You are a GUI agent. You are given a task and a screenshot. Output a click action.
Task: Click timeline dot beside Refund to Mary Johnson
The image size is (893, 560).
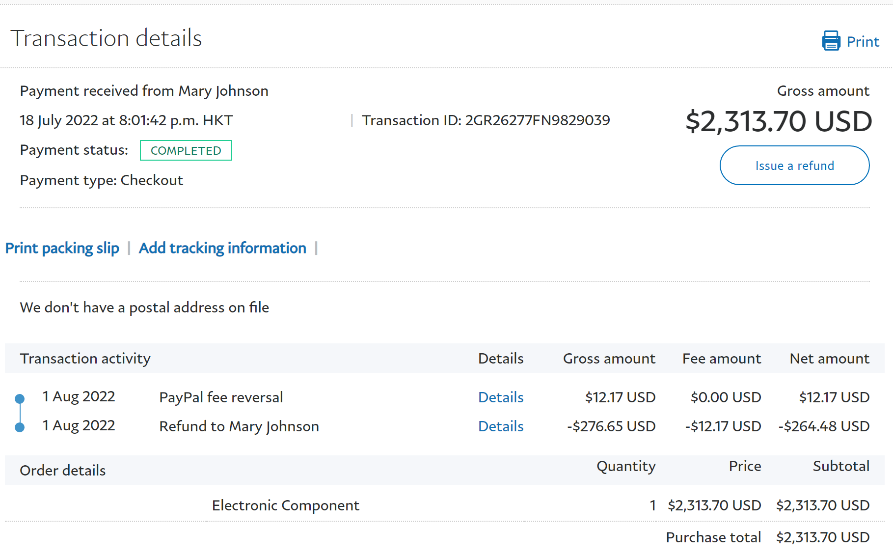20,427
